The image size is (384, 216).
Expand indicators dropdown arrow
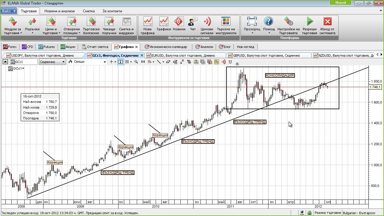click(x=153, y=62)
